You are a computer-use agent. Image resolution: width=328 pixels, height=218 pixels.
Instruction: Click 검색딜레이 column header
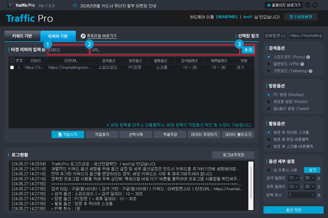[189, 61]
